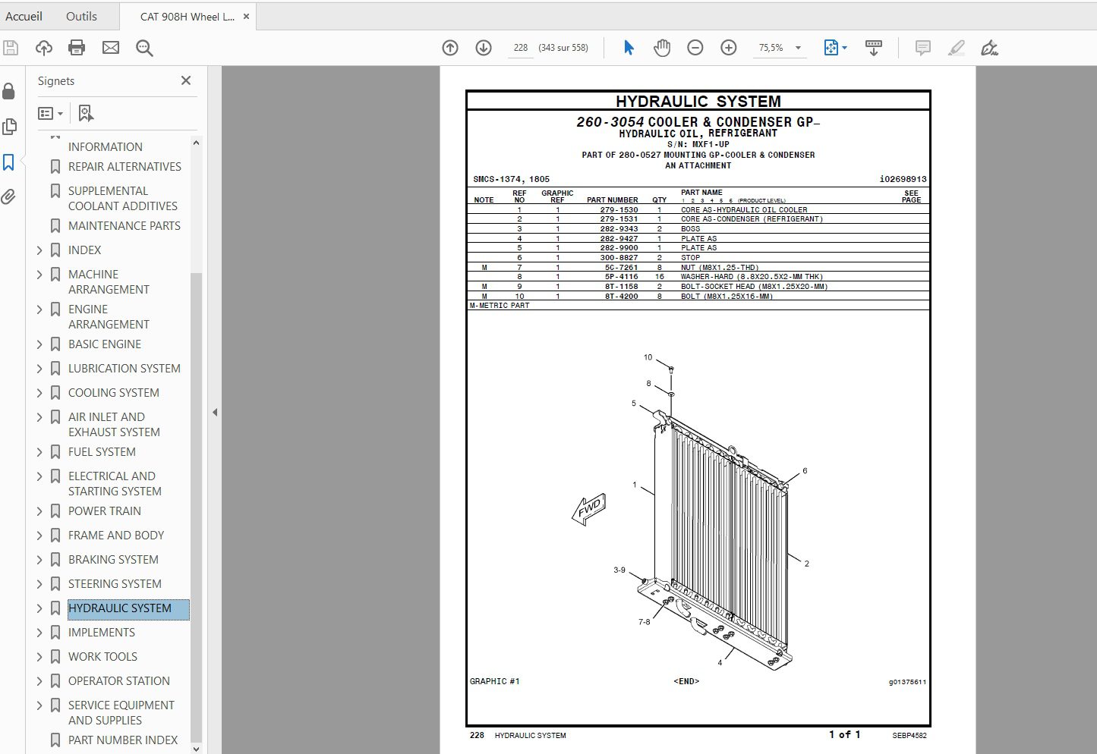The image size is (1097, 754).
Task: Expand the INDEX bookmark
Action: [39, 250]
